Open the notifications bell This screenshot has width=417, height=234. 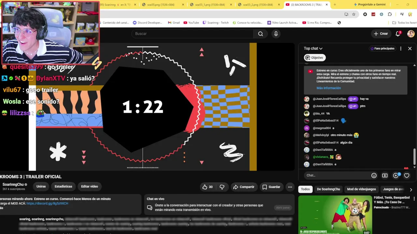[398, 34]
